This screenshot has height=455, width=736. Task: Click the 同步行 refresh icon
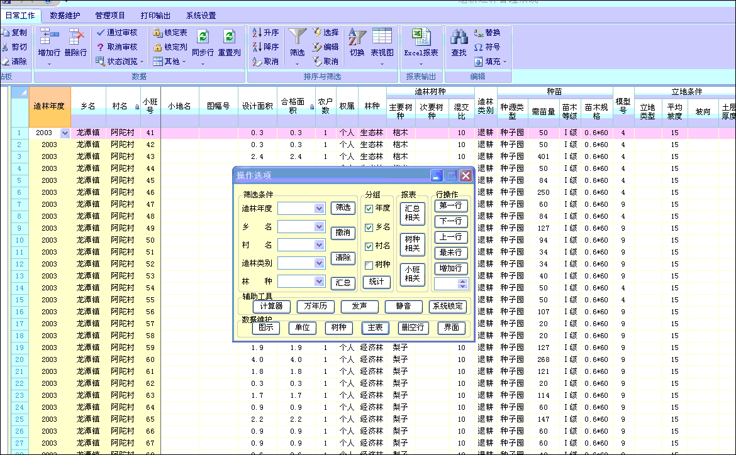(x=203, y=36)
